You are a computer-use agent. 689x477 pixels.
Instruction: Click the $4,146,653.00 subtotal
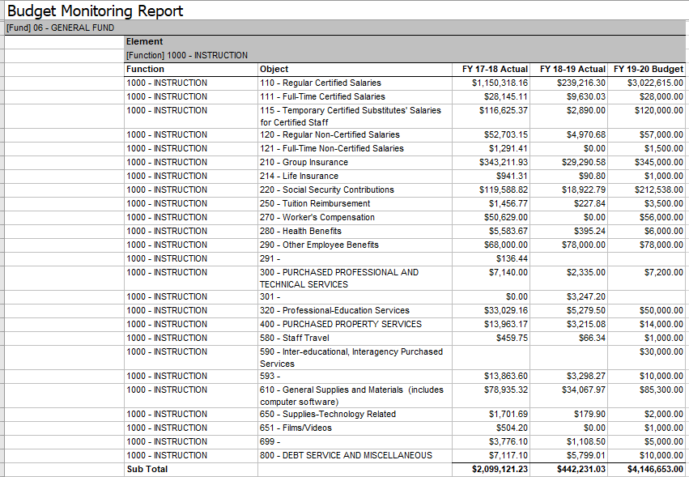(655, 470)
